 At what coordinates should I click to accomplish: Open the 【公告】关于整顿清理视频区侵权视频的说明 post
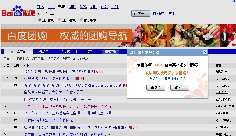[59, 71]
